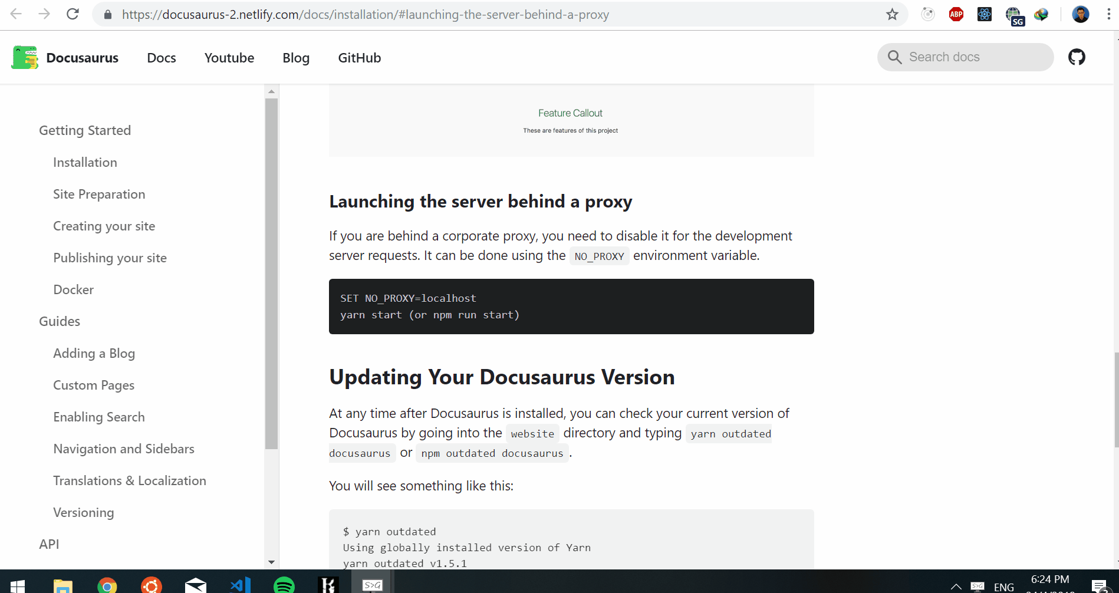The height and width of the screenshot is (593, 1119).
Task: Click the padlock site info icon
Action: (108, 15)
